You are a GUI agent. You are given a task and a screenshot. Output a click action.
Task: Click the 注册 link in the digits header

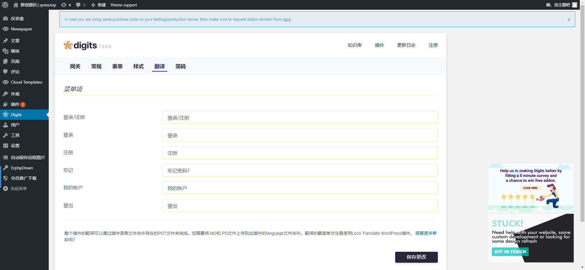coord(433,45)
